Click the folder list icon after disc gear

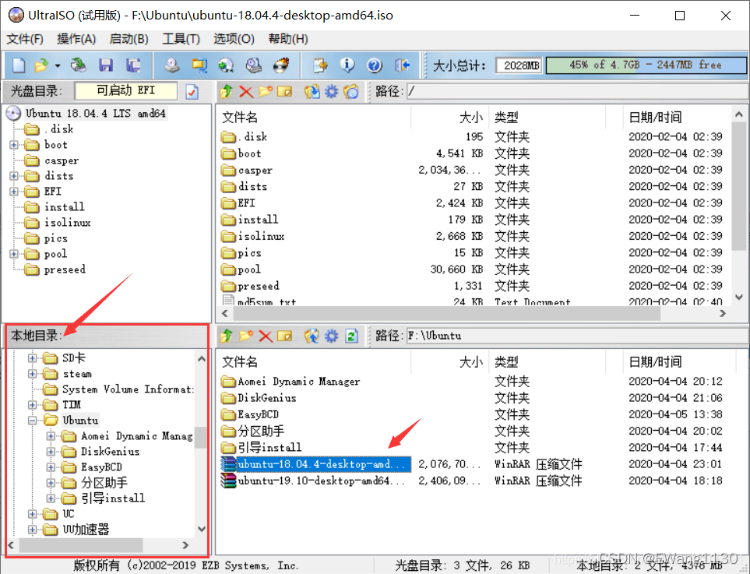coord(351,91)
